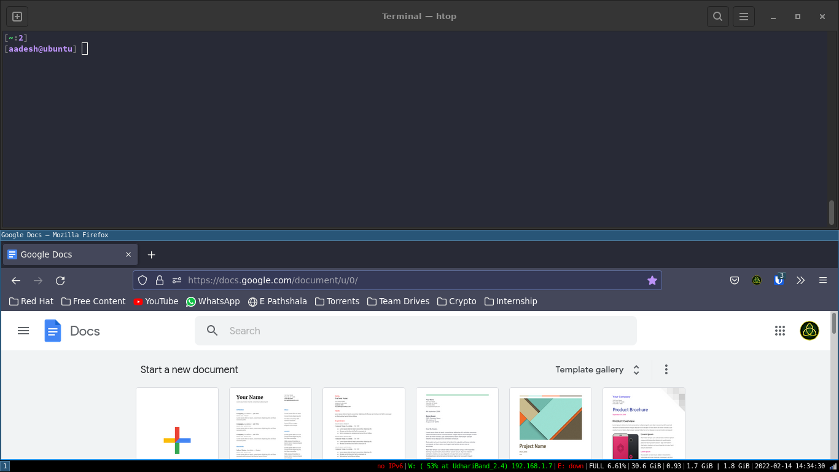Image resolution: width=839 pixels, height=472 pixels.
Task: Click the search magnifier in Docs
Action: [212, 330]
